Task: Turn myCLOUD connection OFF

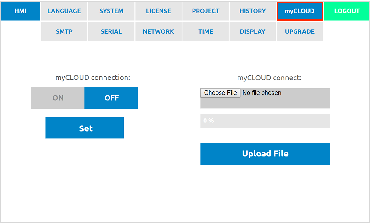Action: 111,98
